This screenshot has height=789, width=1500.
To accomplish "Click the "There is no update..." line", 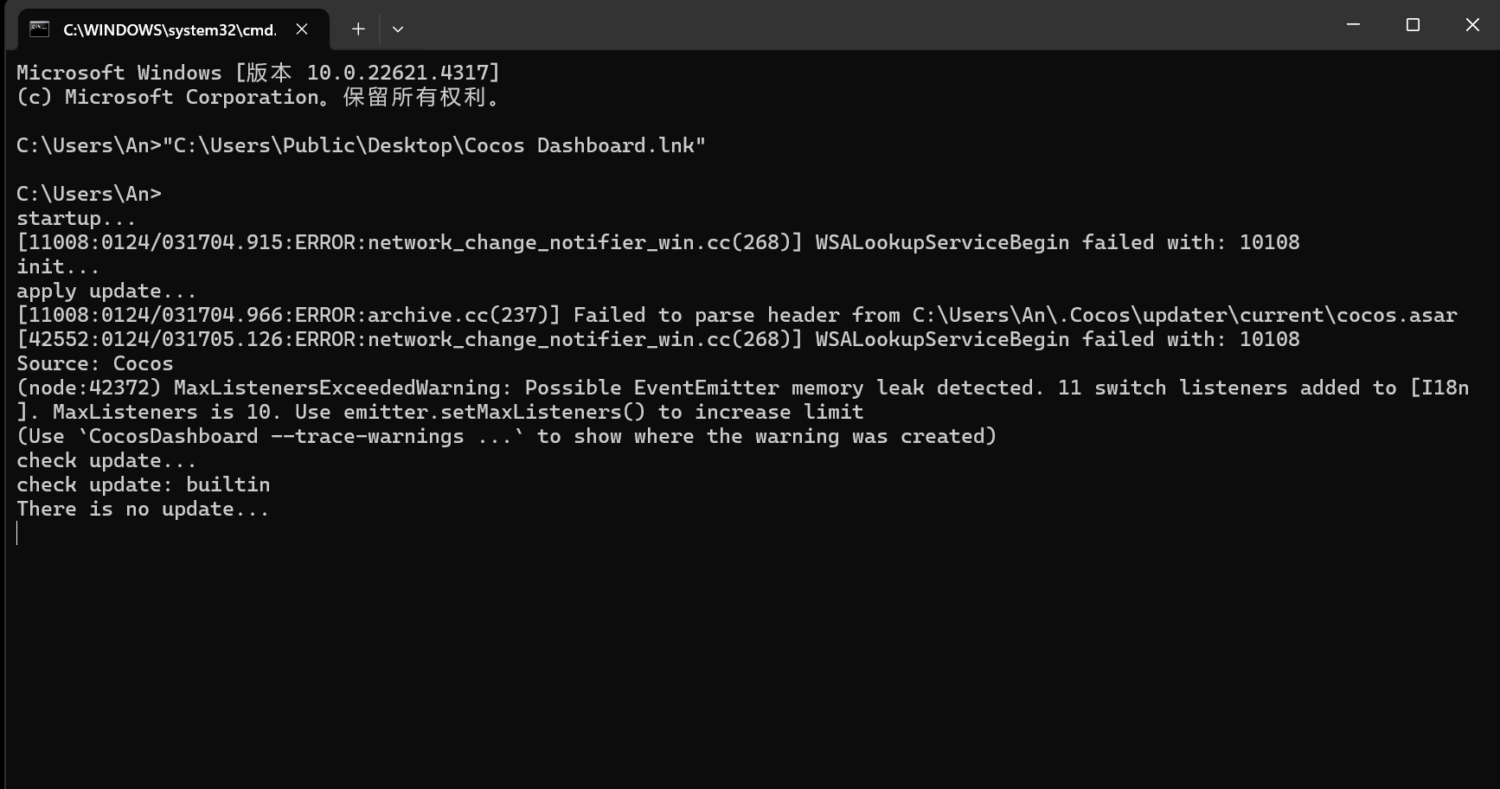I will (143, 509).
